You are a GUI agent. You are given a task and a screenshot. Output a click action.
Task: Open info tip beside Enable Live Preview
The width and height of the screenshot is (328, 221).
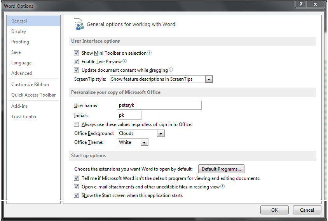pyautogui.click(x=124, y=61)
